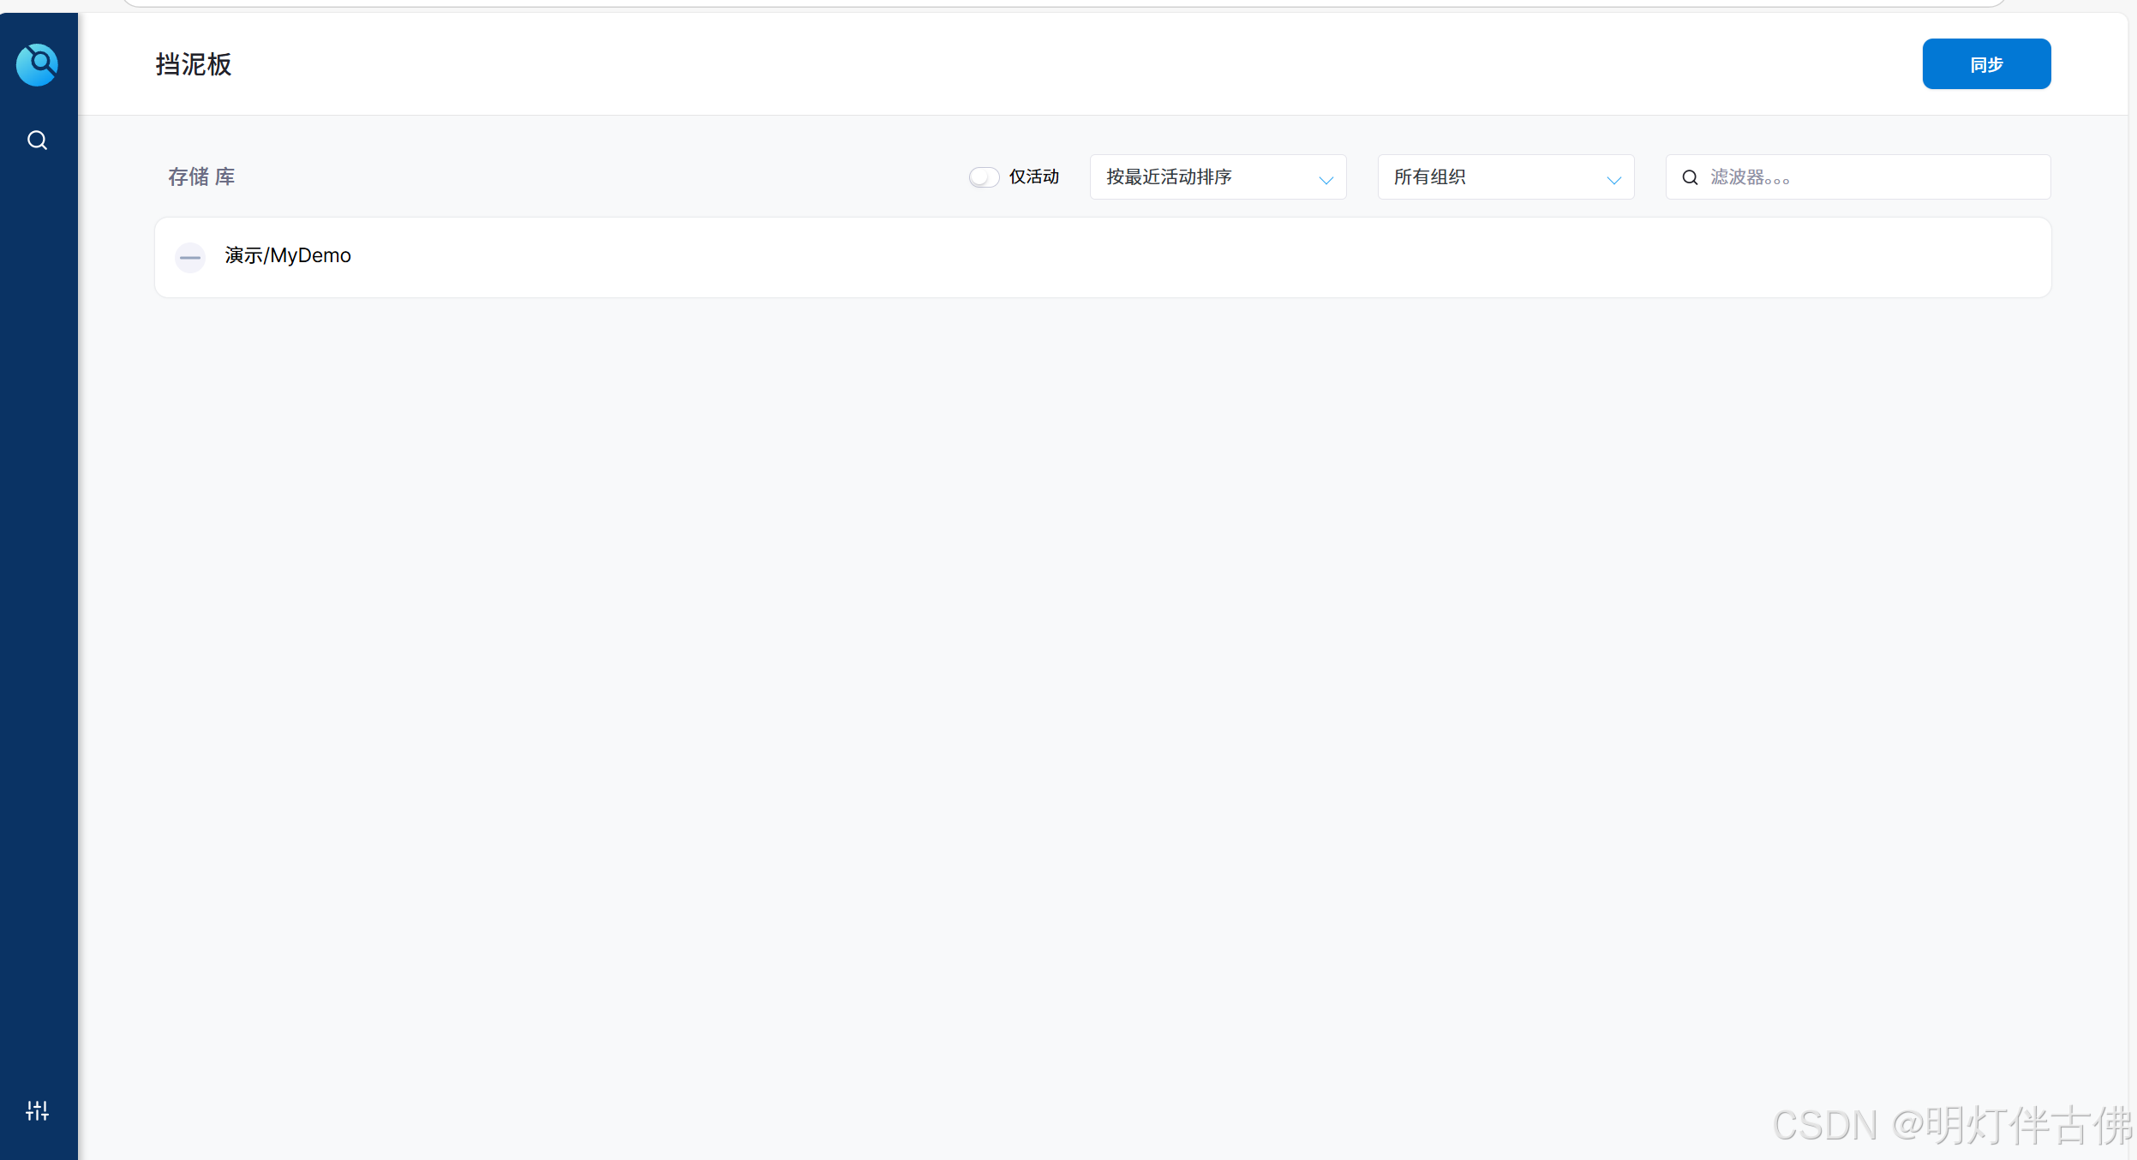Click the magnifier icon in filter box
Image resolution: width=2137 pixels, height=1160 pixels.
pyautogui.click(x=1690, y=177)
